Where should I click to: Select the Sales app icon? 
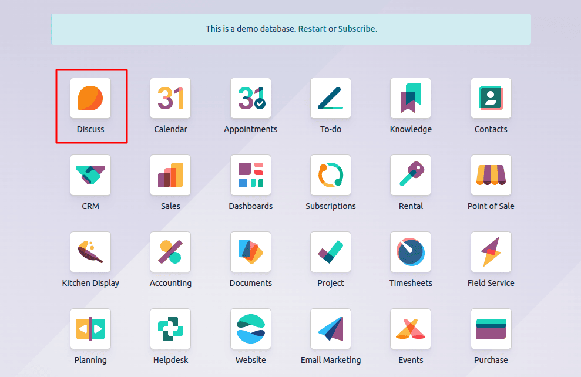(x=170, y=174)
